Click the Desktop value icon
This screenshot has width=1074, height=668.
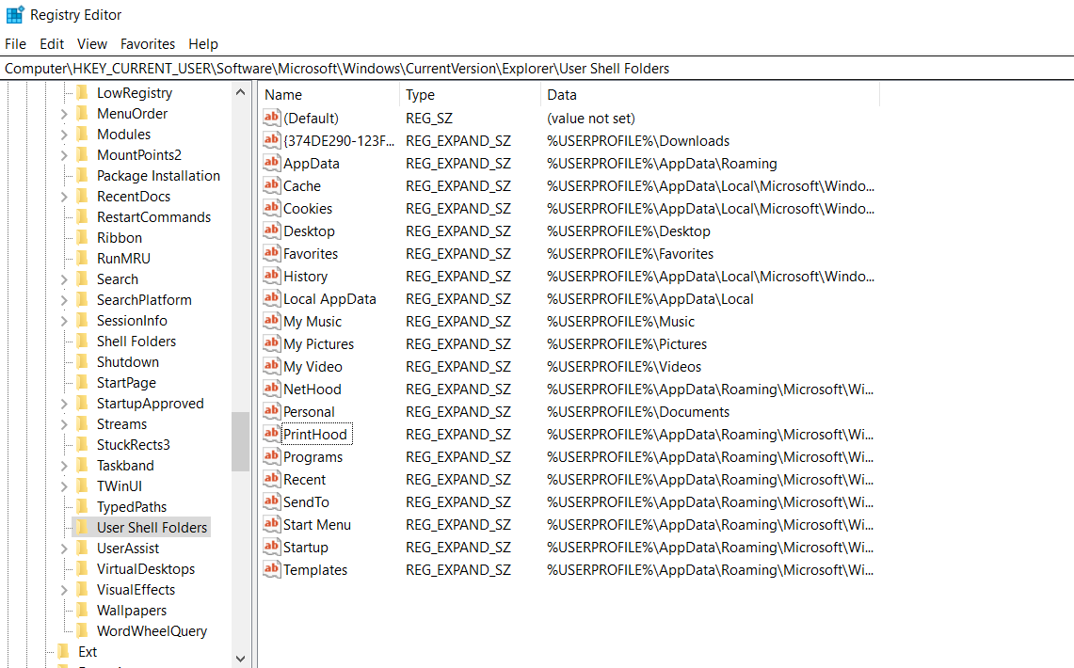point(272,231)
